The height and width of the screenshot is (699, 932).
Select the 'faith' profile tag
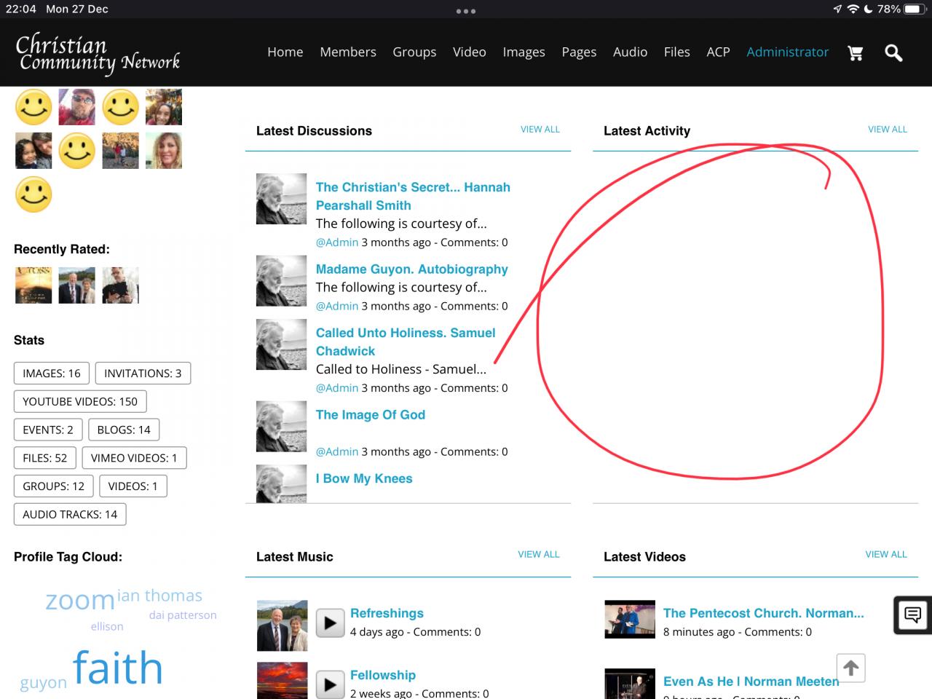tap(118, 668)
